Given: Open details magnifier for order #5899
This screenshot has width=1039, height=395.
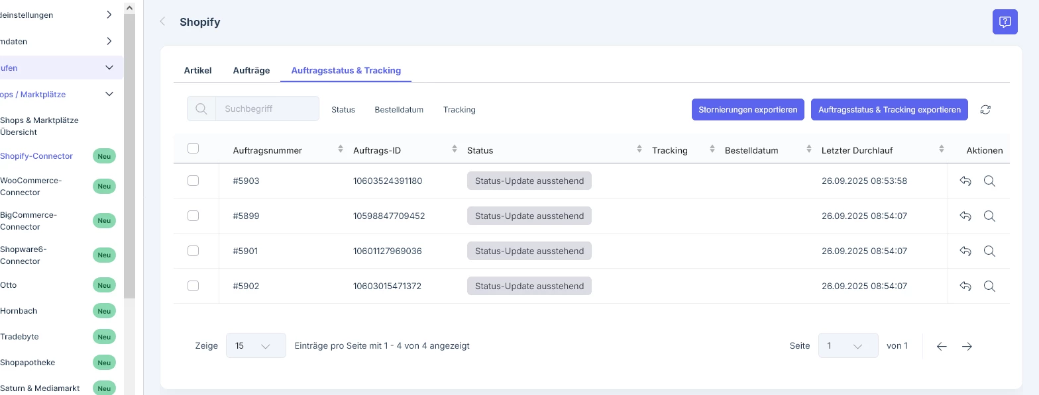Looking at the screenshot, I should point(989,216).
